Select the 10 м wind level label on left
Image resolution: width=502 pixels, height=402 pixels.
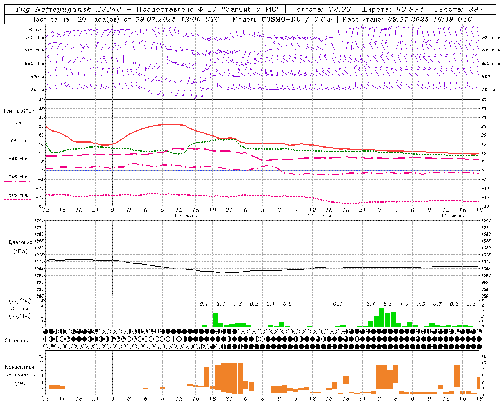[38, 90]
